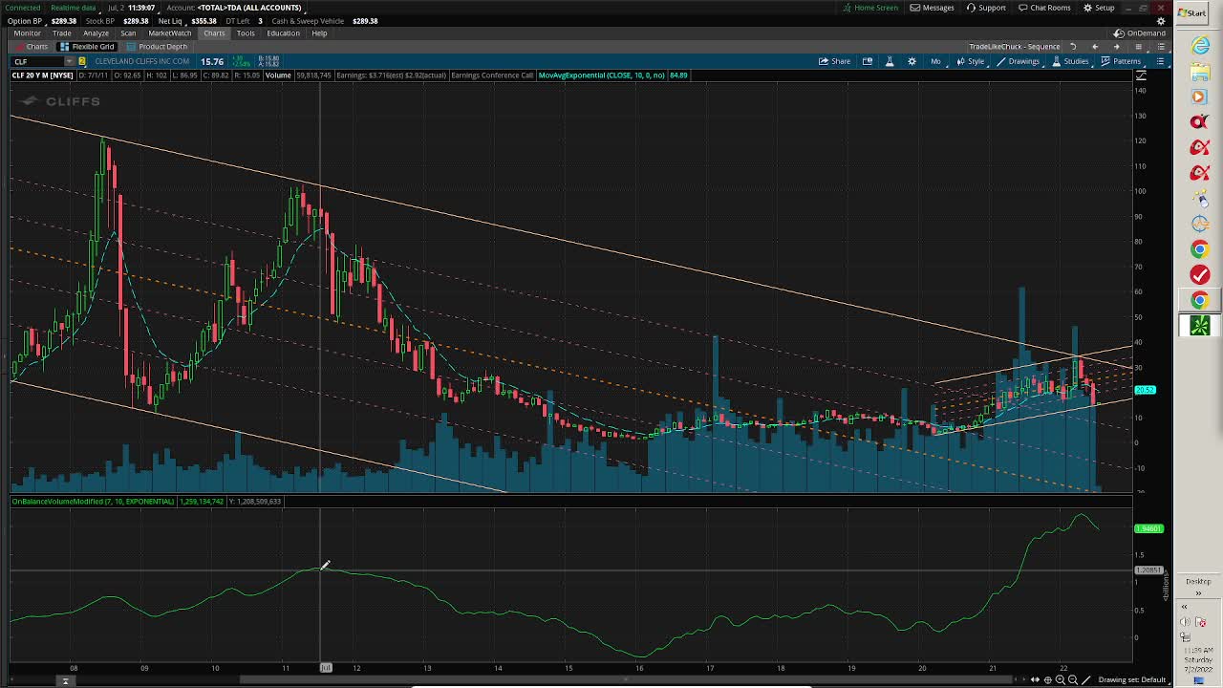Click the Realtime data status indicator
Image resolution: width=1223 pixels, height=688 pixels.
pyautogui.click(x=73, y=8)
